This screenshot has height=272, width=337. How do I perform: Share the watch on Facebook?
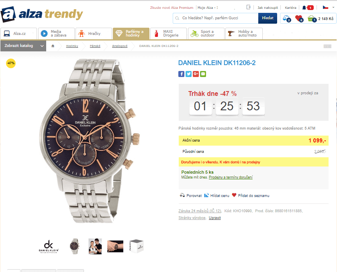[x=181, y=74]
